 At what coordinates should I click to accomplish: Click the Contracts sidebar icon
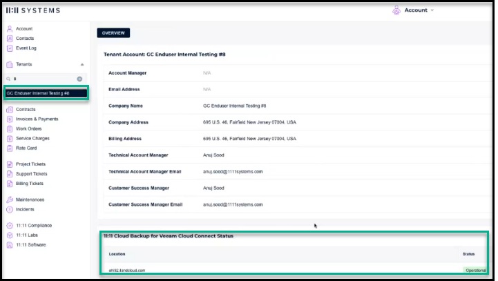pyautogui.click(x=10, y=110)
